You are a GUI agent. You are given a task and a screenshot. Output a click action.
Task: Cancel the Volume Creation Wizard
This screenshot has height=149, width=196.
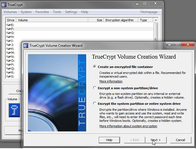181,140
